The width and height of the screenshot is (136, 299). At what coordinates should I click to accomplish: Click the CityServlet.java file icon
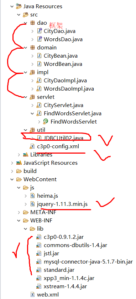coord(39,105)
